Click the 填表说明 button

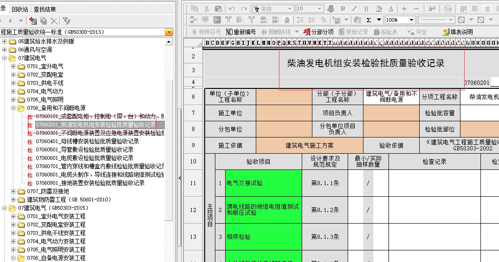click(x=458, y=32)
